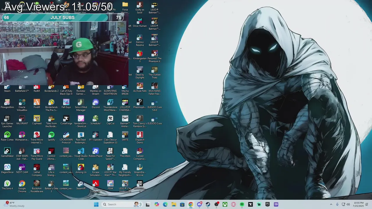Open the volume control in tray
372x209 pixels.
point(348,204)
